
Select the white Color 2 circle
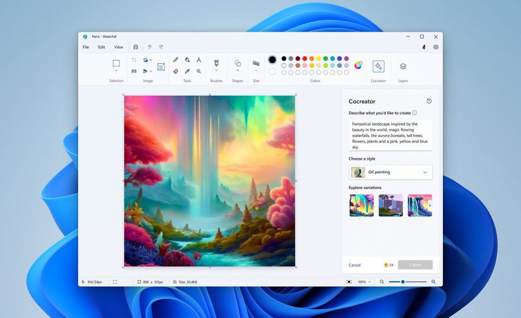click(272, 72)
